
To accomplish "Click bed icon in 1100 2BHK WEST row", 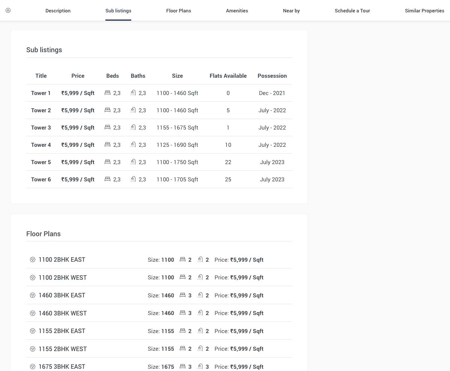I will (183, 277).
